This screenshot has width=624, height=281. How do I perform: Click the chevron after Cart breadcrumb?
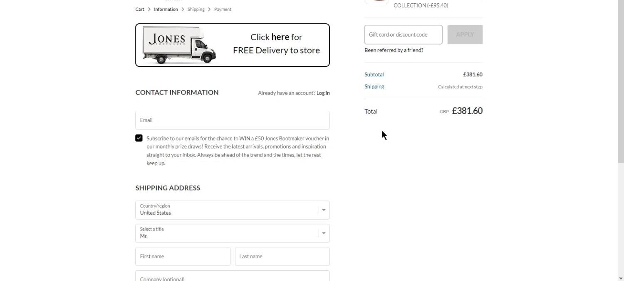click(x=149, y=9)
